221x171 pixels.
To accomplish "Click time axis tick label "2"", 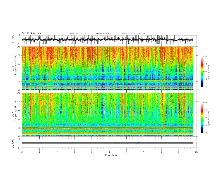I will 57,152.
